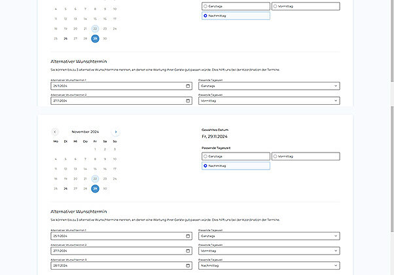Open calendar icon of Wunschtermin 1 in lower form
Screen dimensions: 394x275
(188, 236)
